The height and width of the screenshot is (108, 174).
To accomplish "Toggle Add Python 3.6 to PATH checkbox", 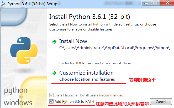I will [51, 101].
